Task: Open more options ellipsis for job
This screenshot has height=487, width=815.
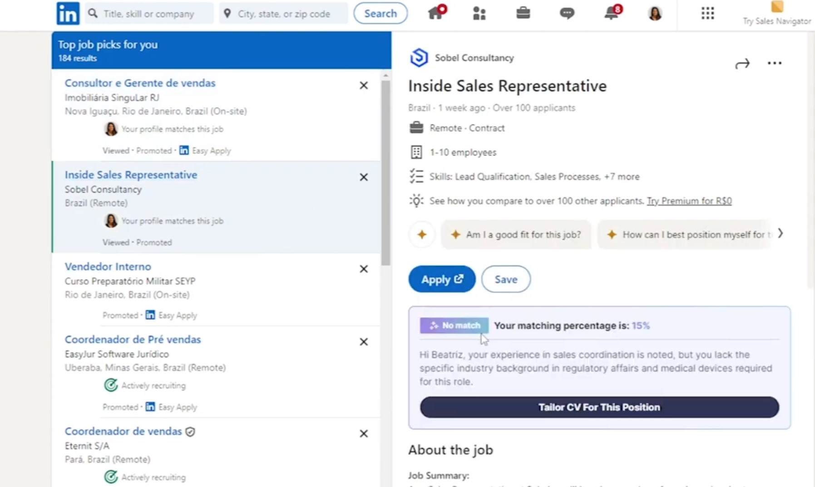Action: point(775,63)
